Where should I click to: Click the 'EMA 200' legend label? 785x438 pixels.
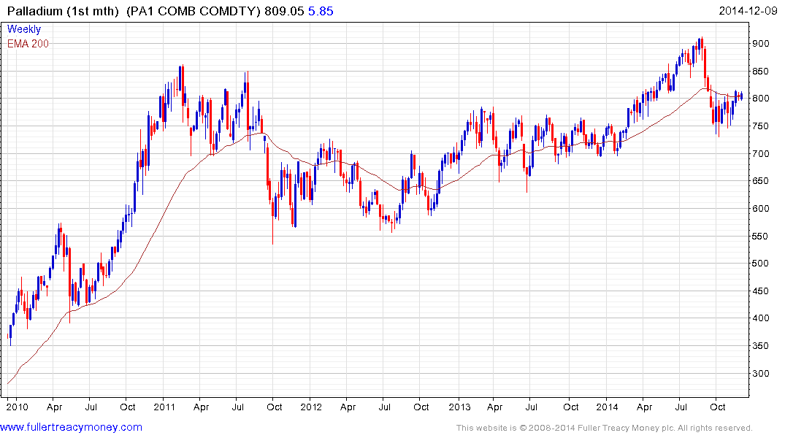pyautogui.click(x=28, y=44)
